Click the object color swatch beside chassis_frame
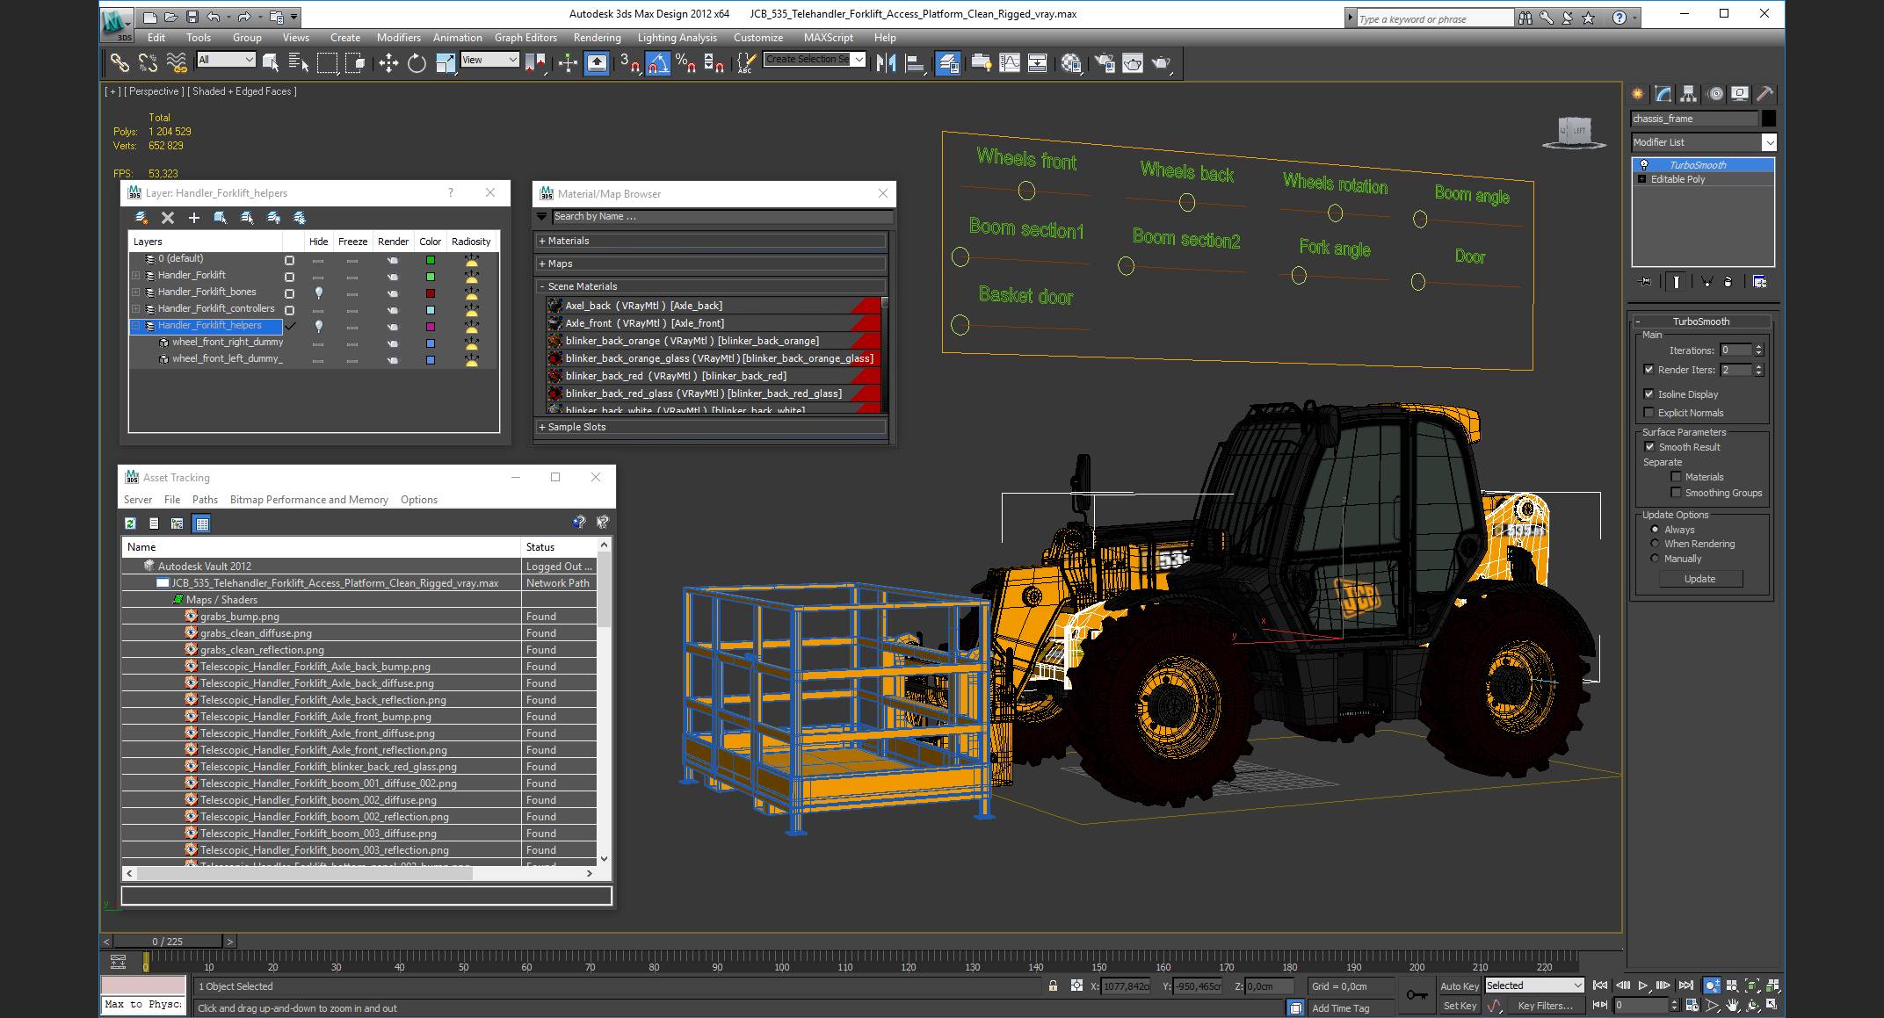This screenshot has height=1018, width=1884. tap(1769, 119)
